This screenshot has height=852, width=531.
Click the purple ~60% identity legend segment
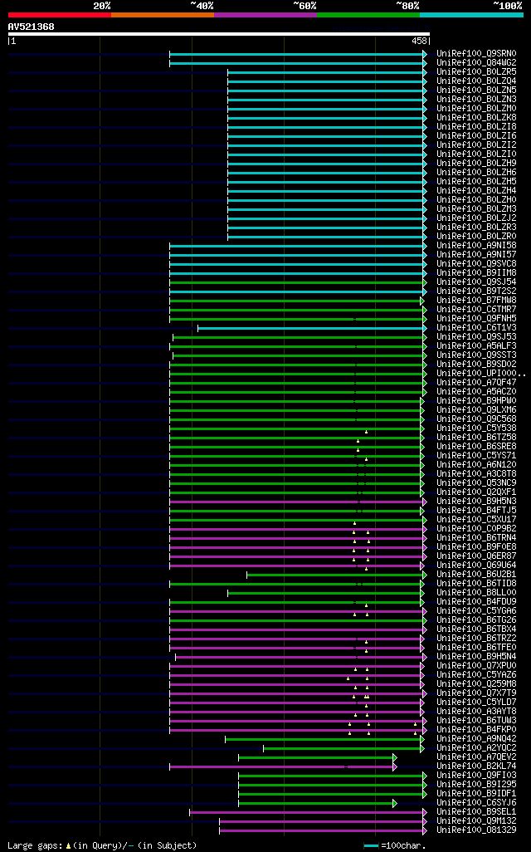click(x=265, y=15)
